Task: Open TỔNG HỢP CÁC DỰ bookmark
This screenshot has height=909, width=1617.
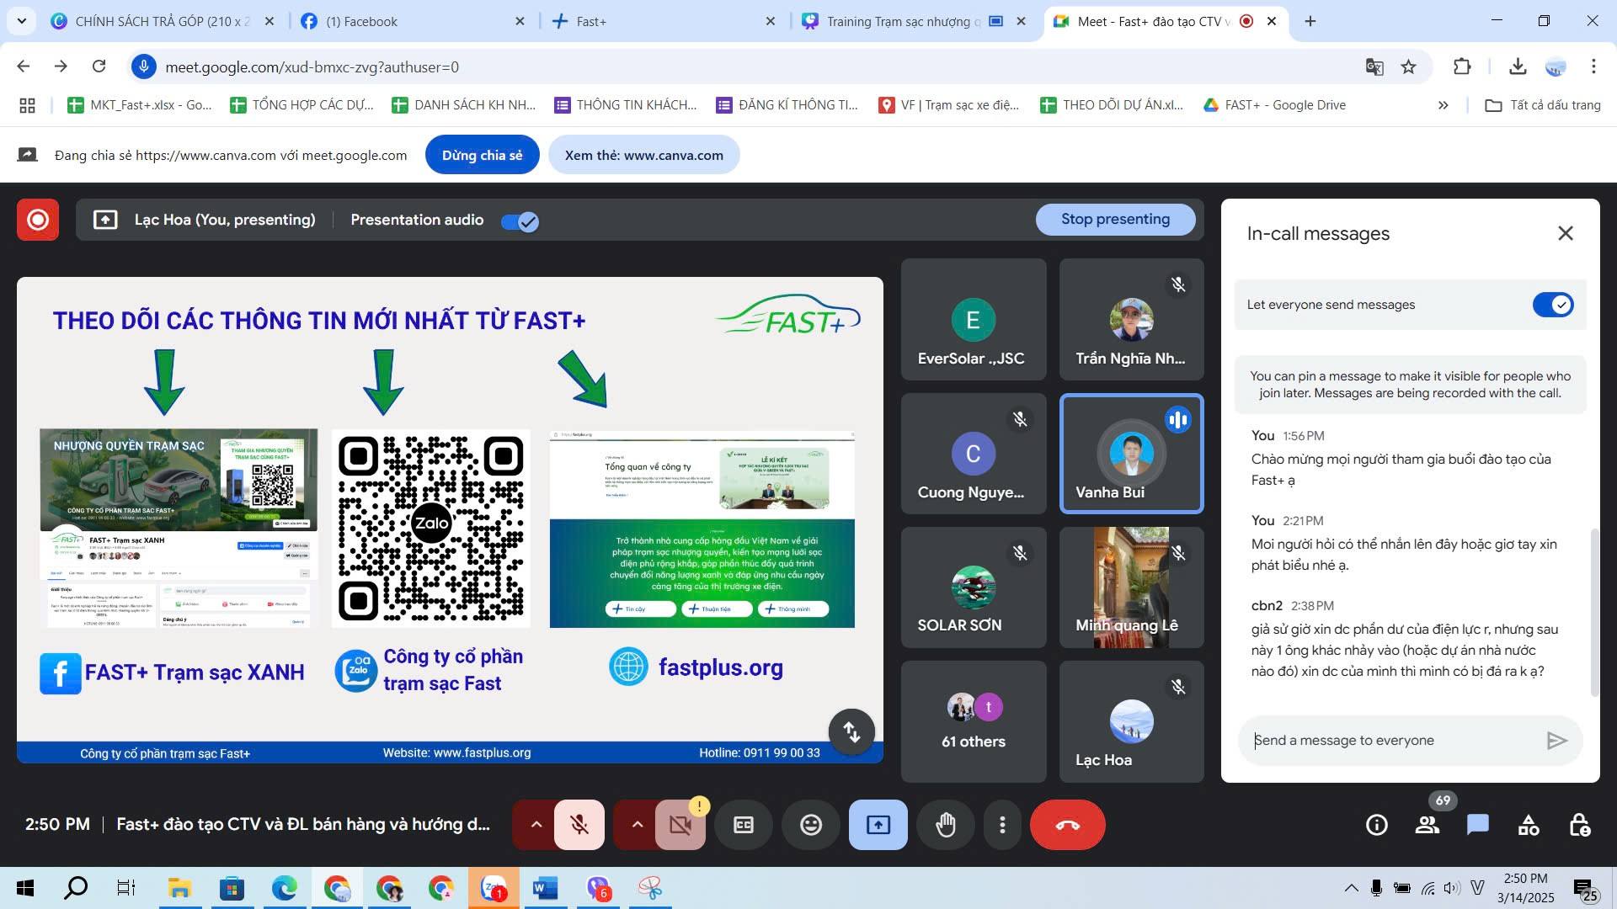Action: tap(302, 105)
